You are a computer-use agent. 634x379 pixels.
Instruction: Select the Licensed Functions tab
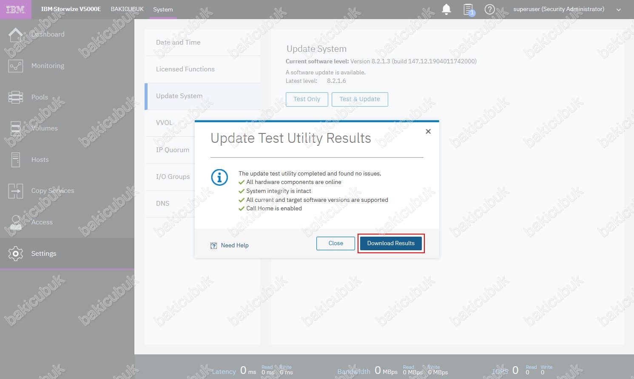202,69
